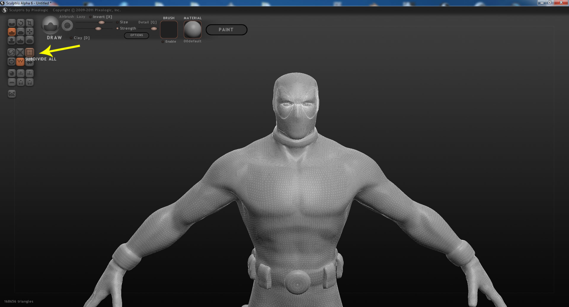Toggle the Strength pressure dot
569x307 pixels.
click(x=117, y=28)
